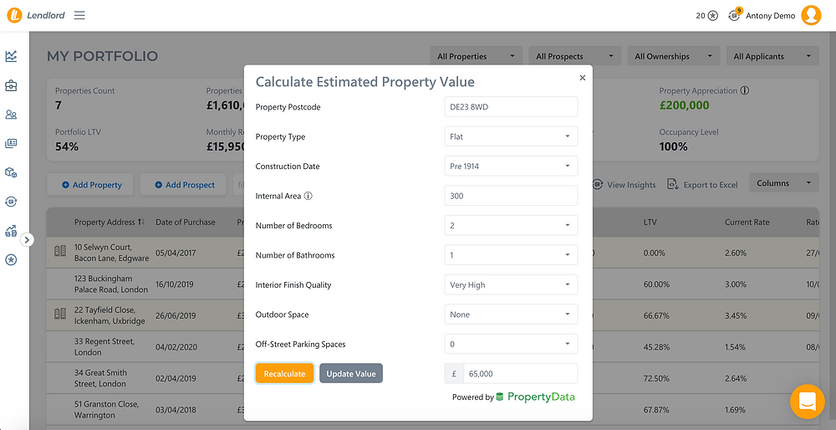Click the Property Postcode input field
Viewport: 836px width, 430px height.
511,107
